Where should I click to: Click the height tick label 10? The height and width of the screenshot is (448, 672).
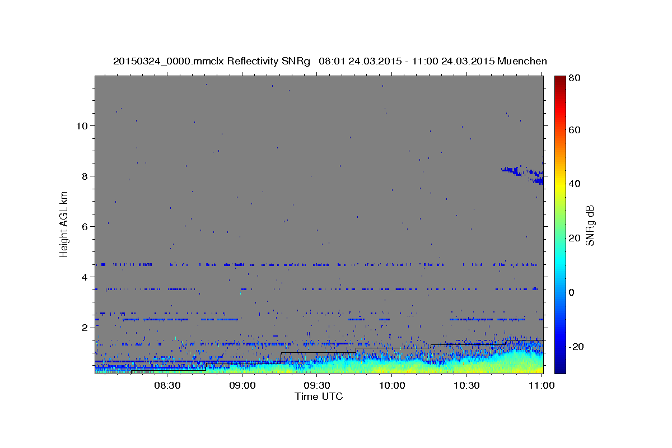pos(82,125)
